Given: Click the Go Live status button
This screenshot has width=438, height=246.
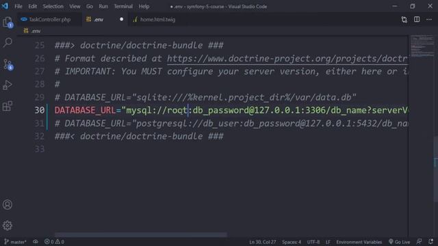Looking at the screenshot, I should click(400, 242).
